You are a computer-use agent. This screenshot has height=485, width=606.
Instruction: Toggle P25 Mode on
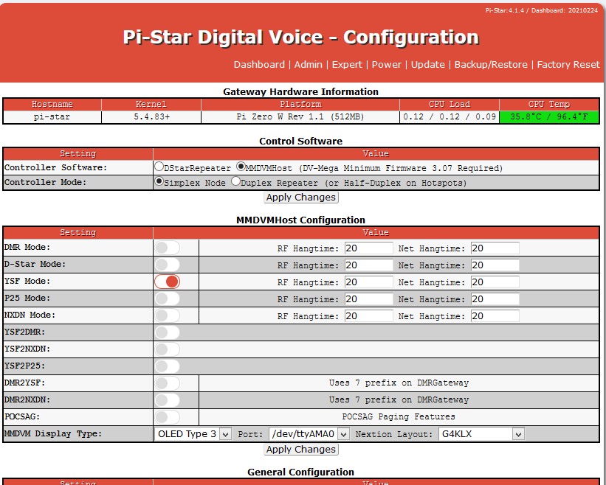tap(167, 299)
